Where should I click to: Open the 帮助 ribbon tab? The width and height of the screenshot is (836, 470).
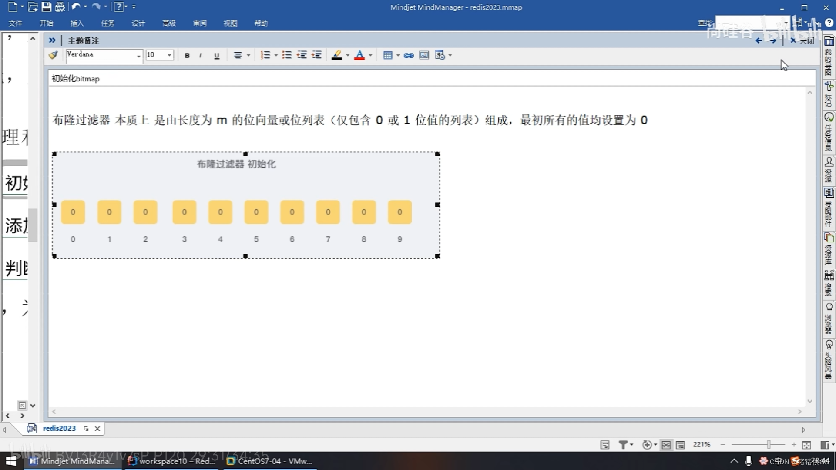pos(261,23)
